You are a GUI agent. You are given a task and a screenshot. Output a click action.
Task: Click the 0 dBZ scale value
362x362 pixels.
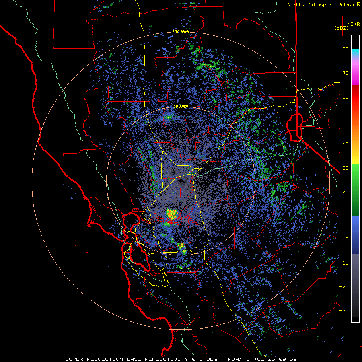pyautogui.click(x=347, y=239)
